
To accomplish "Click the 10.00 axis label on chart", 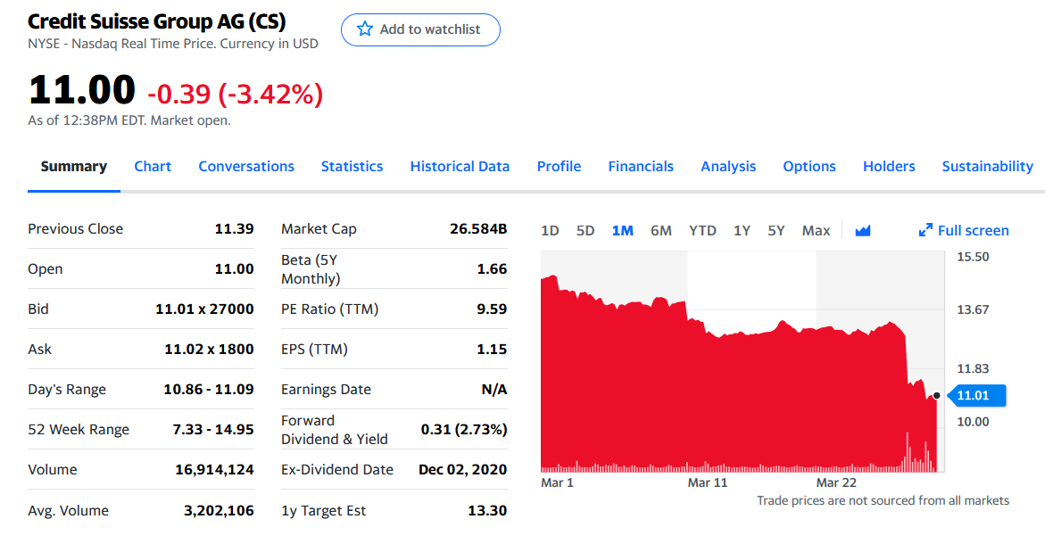I will tap(973, 422).
